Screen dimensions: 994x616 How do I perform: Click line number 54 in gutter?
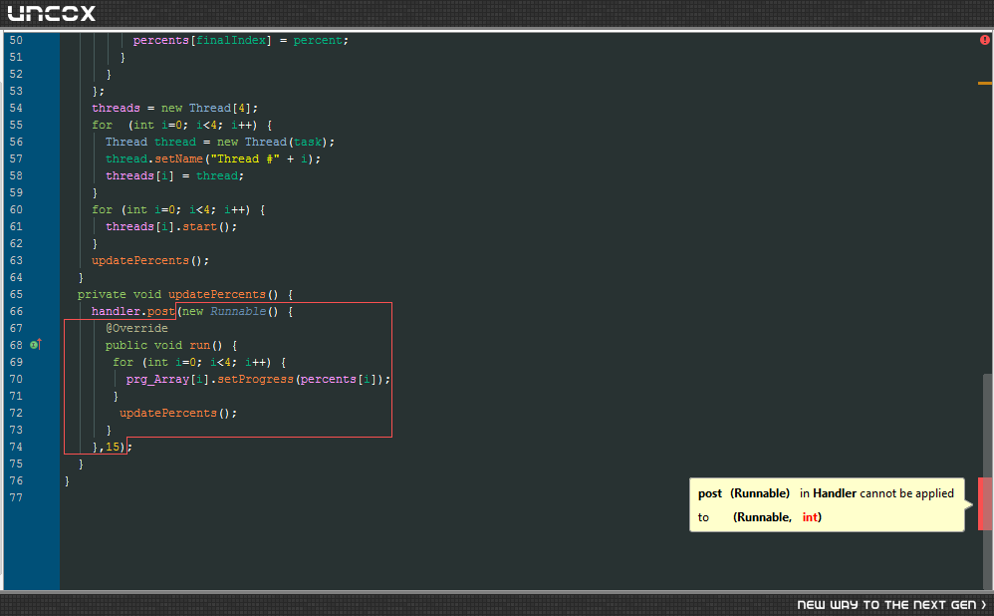16,108
